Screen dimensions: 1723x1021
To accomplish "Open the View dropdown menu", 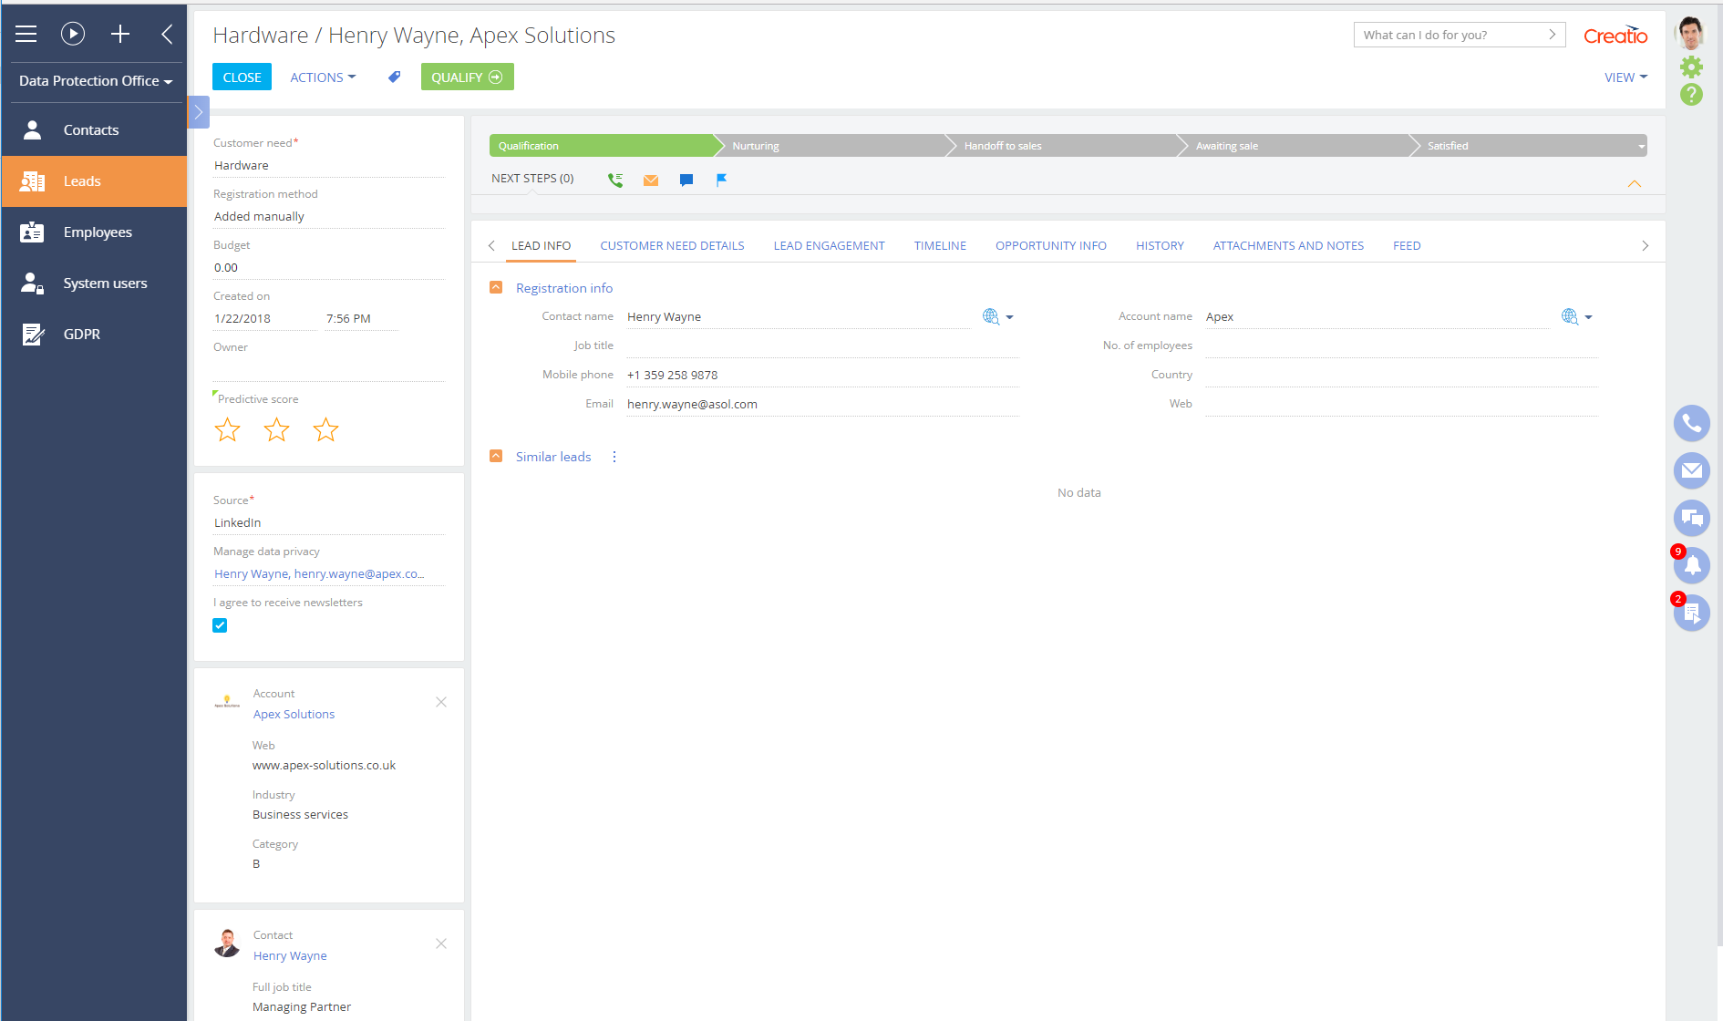I will click(x=1625, y=77).
